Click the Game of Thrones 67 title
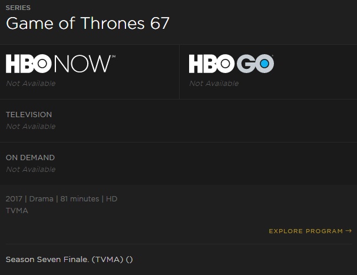The image size is (357, 275). click(88, 23)
